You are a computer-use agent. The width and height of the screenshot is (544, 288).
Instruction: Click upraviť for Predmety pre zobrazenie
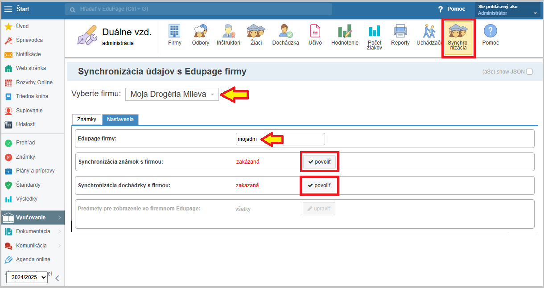pyautogui.click(x=319, y=209)
